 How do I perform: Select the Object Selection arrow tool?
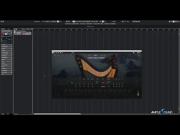point(73,21)
